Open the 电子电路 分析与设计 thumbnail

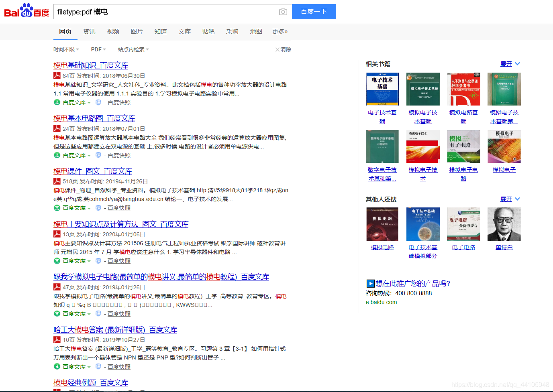463,224
